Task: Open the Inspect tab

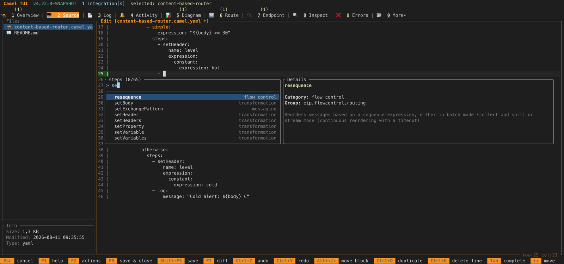Action: (315, 15)
